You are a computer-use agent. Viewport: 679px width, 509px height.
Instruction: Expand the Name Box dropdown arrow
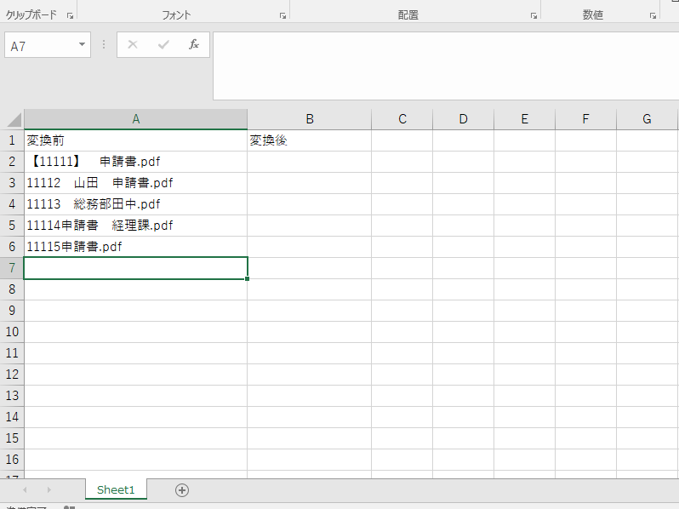click(82, 44)
